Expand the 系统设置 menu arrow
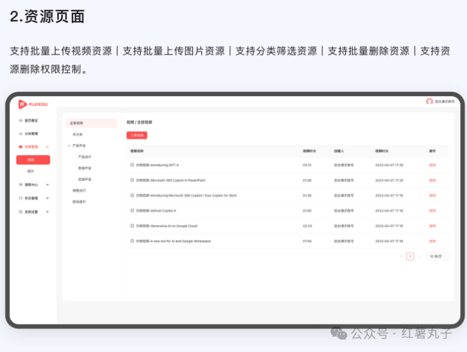 click(x=47, y=212)
